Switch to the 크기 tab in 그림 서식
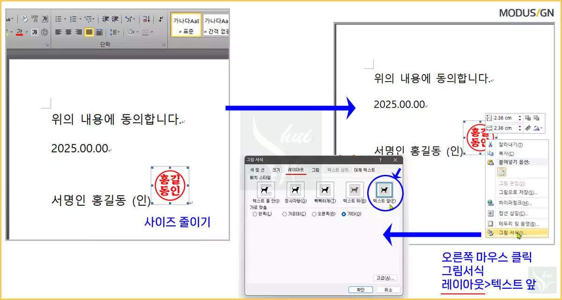The width and height of the screenshot is (562, 300). coord(276,170)
